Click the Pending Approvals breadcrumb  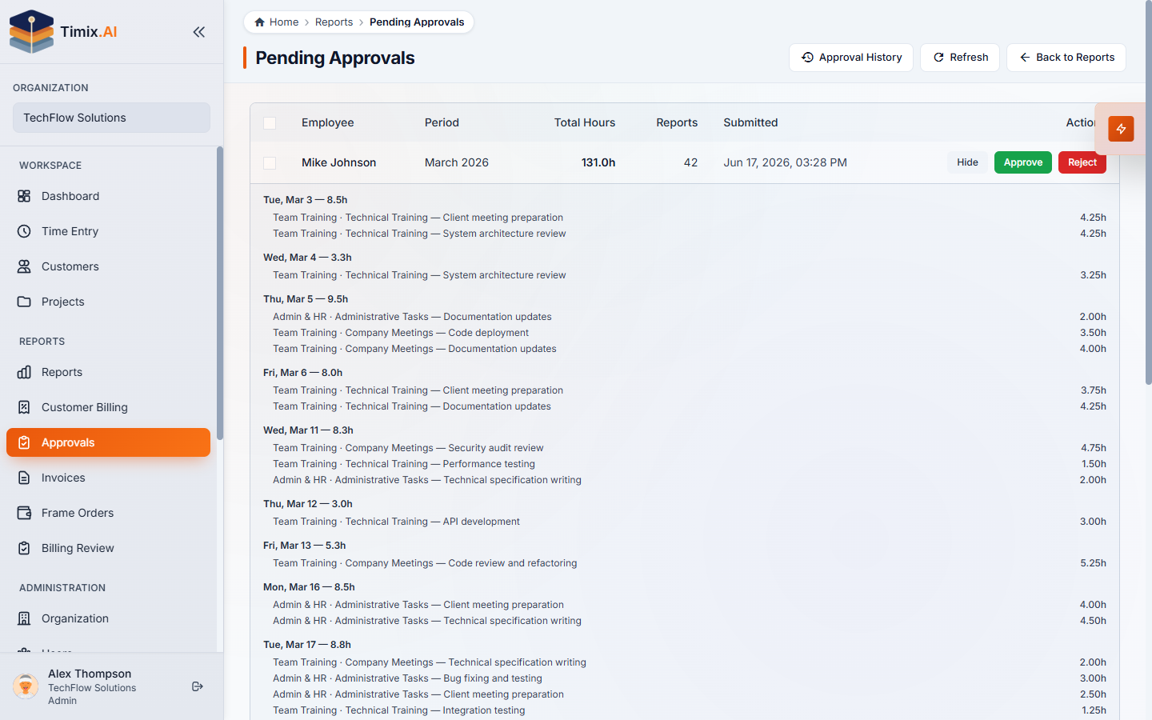pos(417,22)
